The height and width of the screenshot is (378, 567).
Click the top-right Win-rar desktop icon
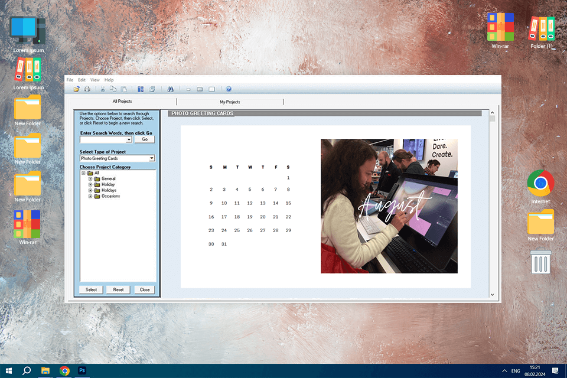click(x=500, y=31)
